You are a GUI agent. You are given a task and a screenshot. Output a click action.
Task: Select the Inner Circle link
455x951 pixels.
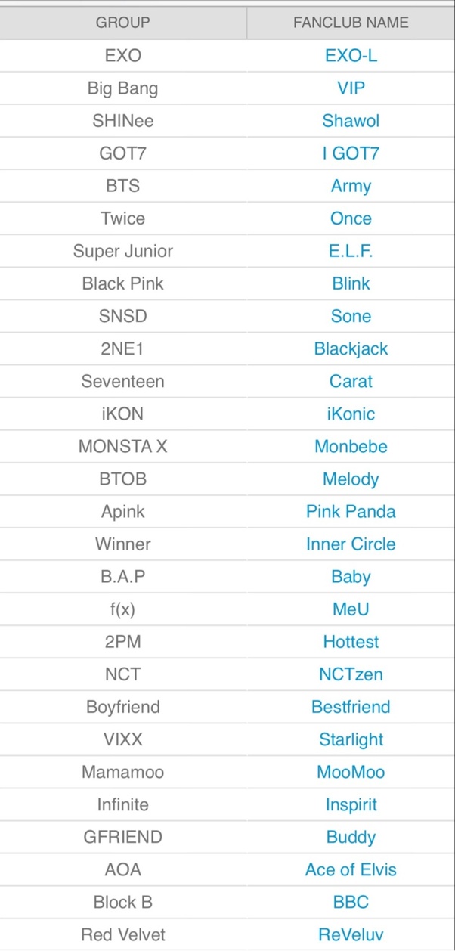[351, 544]
